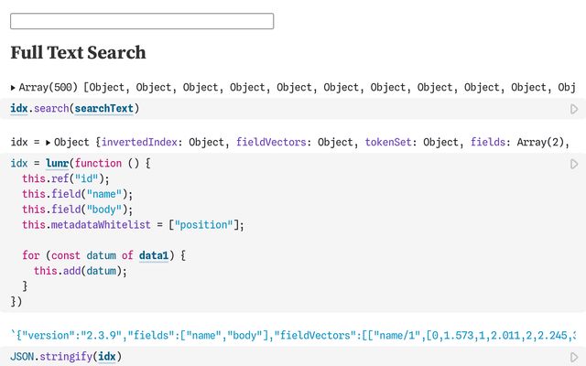Click idx in the idx.search call

(x=19, y=109)
